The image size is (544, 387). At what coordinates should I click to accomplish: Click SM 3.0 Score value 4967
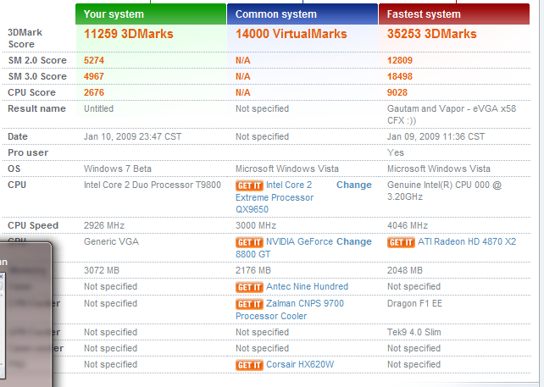point(94,76)
